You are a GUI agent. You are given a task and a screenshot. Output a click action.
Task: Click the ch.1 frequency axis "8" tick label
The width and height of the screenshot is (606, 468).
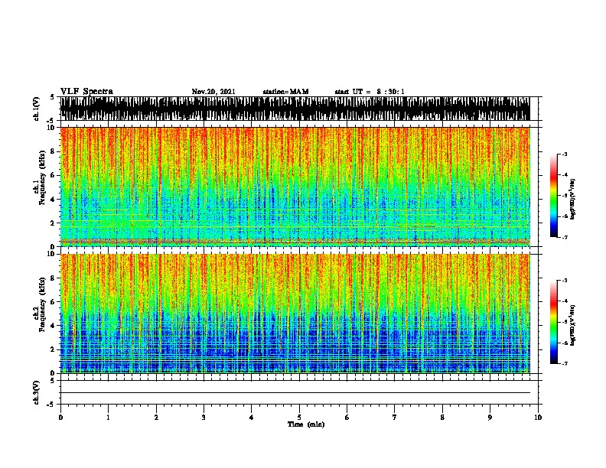tap(53, 151)
